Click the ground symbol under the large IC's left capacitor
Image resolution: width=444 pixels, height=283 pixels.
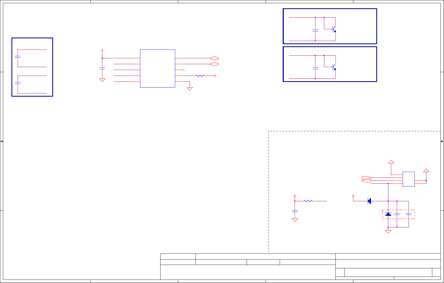pyautogui.click(x=102, y=80)
